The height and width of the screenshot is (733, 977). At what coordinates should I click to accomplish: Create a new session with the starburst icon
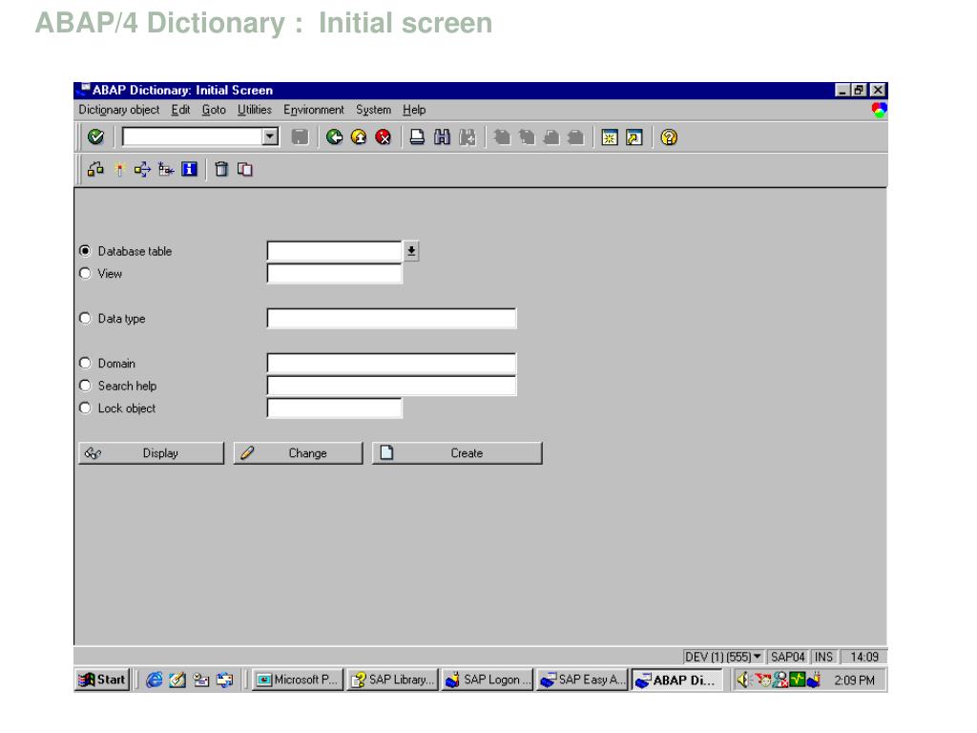click(610, 136)
